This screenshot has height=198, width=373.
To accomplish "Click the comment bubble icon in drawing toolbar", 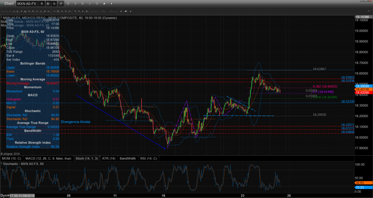I will coord(126,11).
